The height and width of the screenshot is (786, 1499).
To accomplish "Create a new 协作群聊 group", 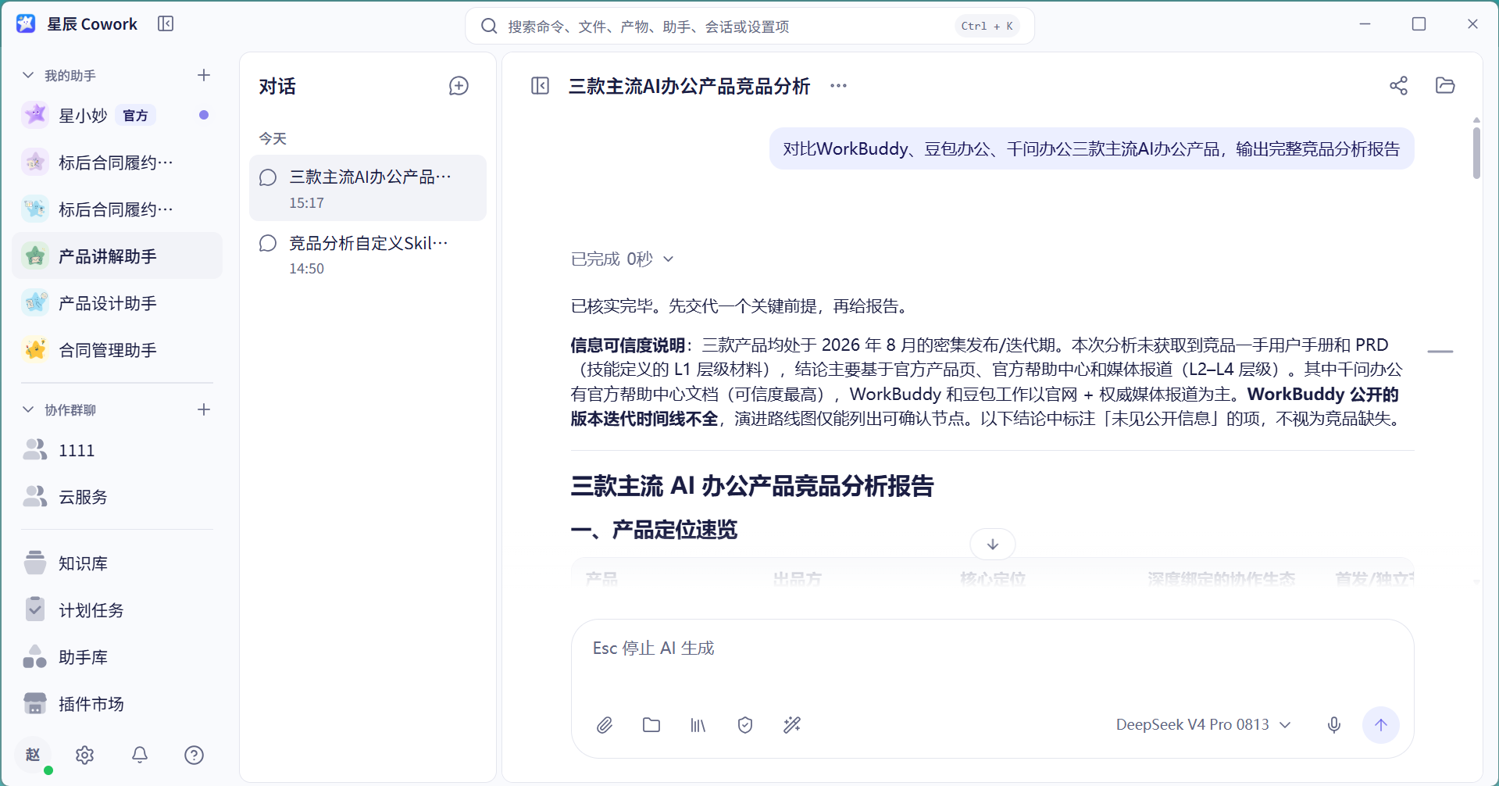I will [204, 409].
